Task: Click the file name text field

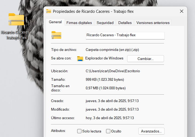Action: coord(125,35)
